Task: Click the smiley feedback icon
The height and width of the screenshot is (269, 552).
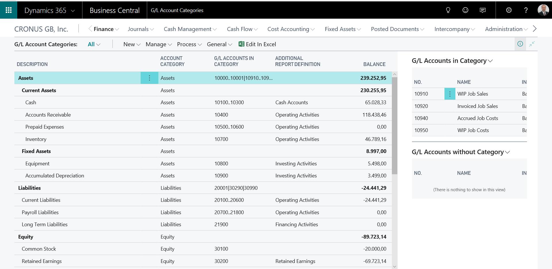Action: pos(465,10)
